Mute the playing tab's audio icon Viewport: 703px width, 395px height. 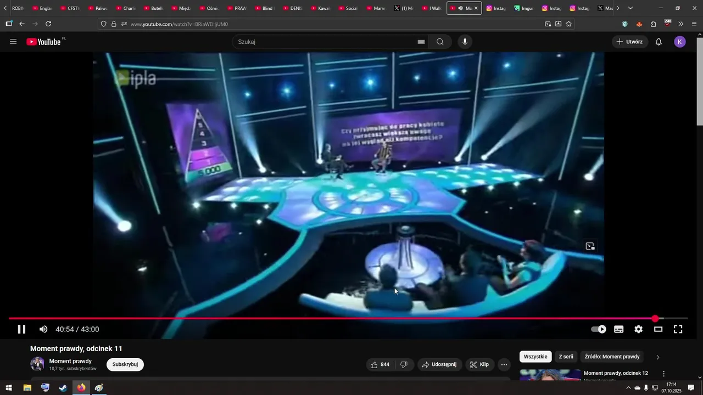(x=460, y=8)
